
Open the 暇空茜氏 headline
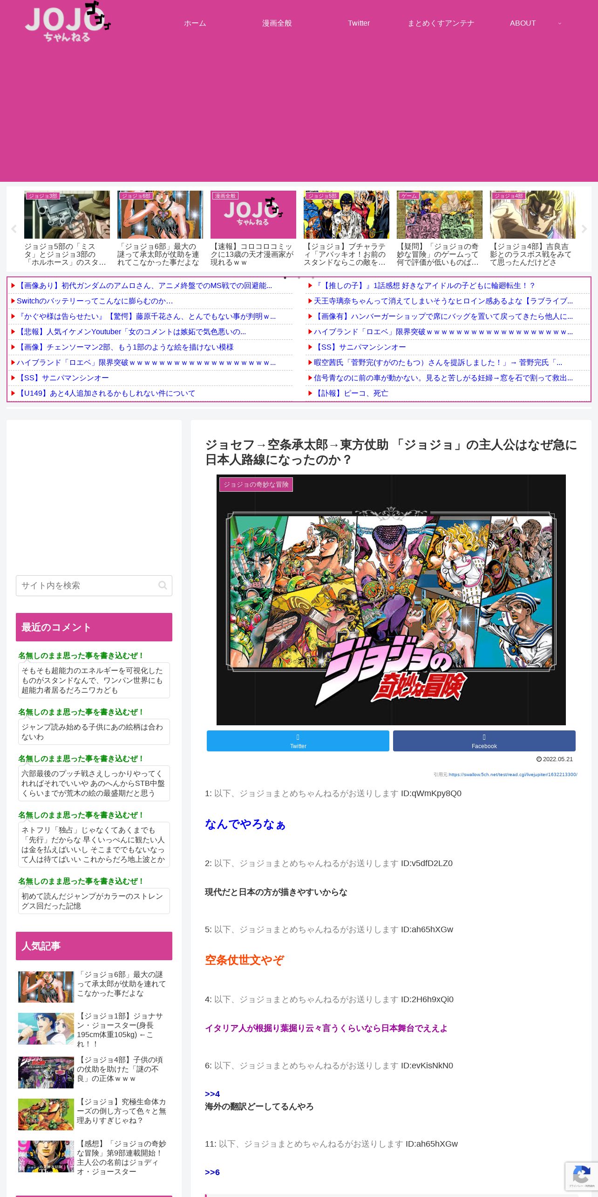point(438,362)
